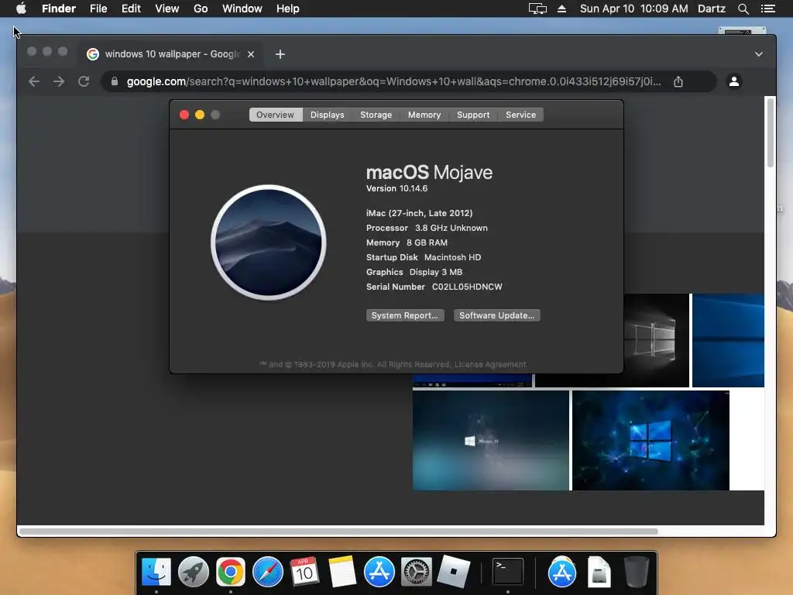This screenshot has height=595, width=793.
Task: Open Terminal from the Dock
Action: click(x=508, y=573)
